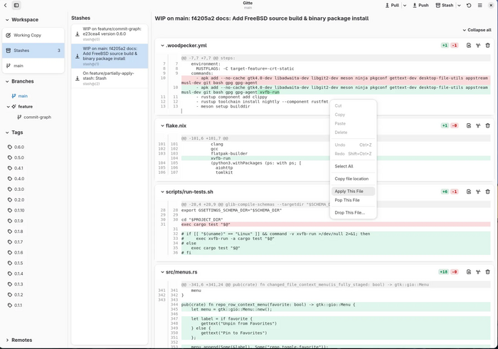Choose Select All in context menu

(x=353, y=166)
